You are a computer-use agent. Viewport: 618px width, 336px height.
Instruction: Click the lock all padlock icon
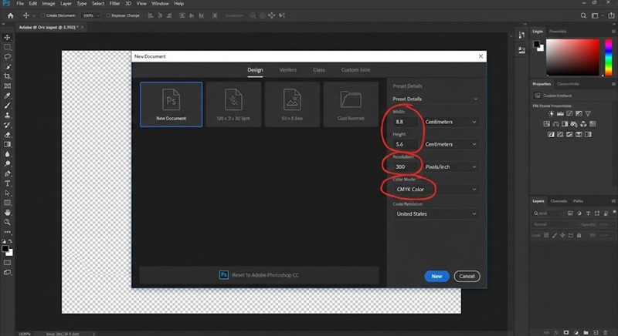pos(579,235)
